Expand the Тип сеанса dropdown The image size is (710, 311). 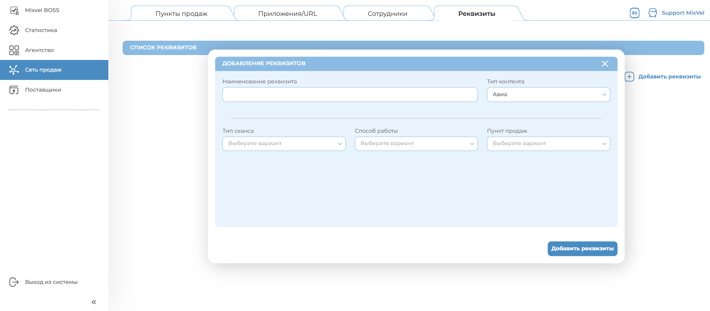pyautogui.click(x=284, y=144)
